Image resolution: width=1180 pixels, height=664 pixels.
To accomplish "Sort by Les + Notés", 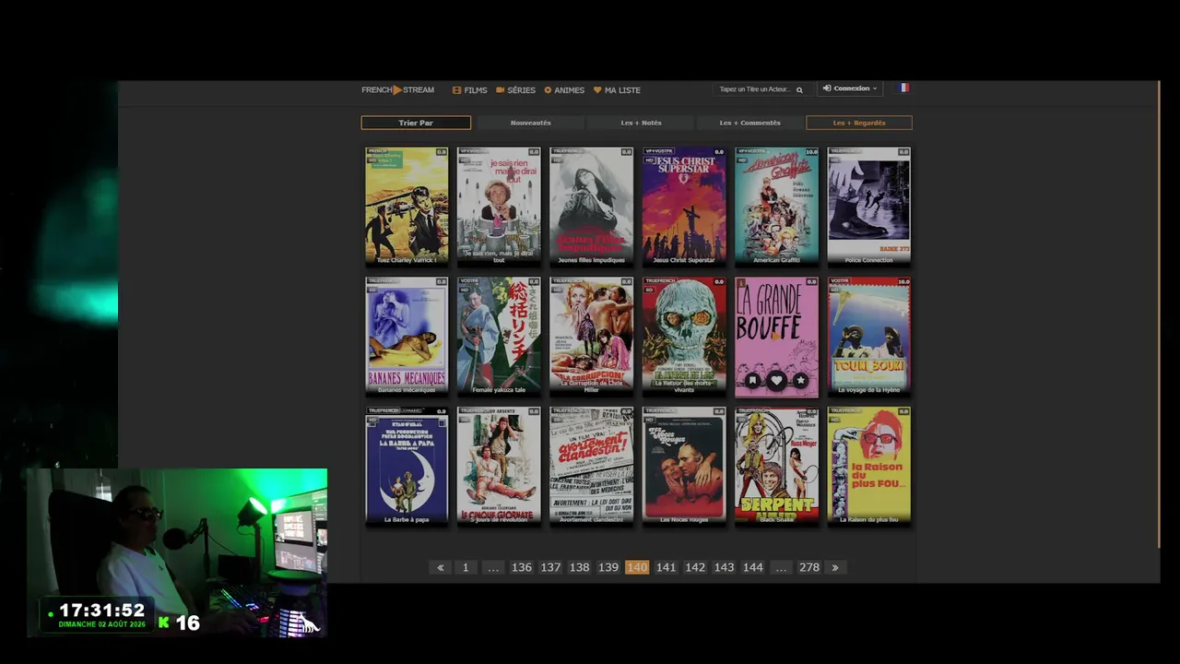I will coord(641,123).
